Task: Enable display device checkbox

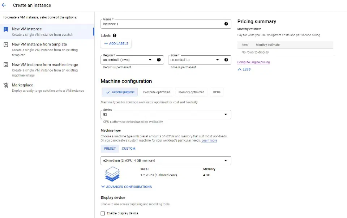Action: click(x=103, y=213)
